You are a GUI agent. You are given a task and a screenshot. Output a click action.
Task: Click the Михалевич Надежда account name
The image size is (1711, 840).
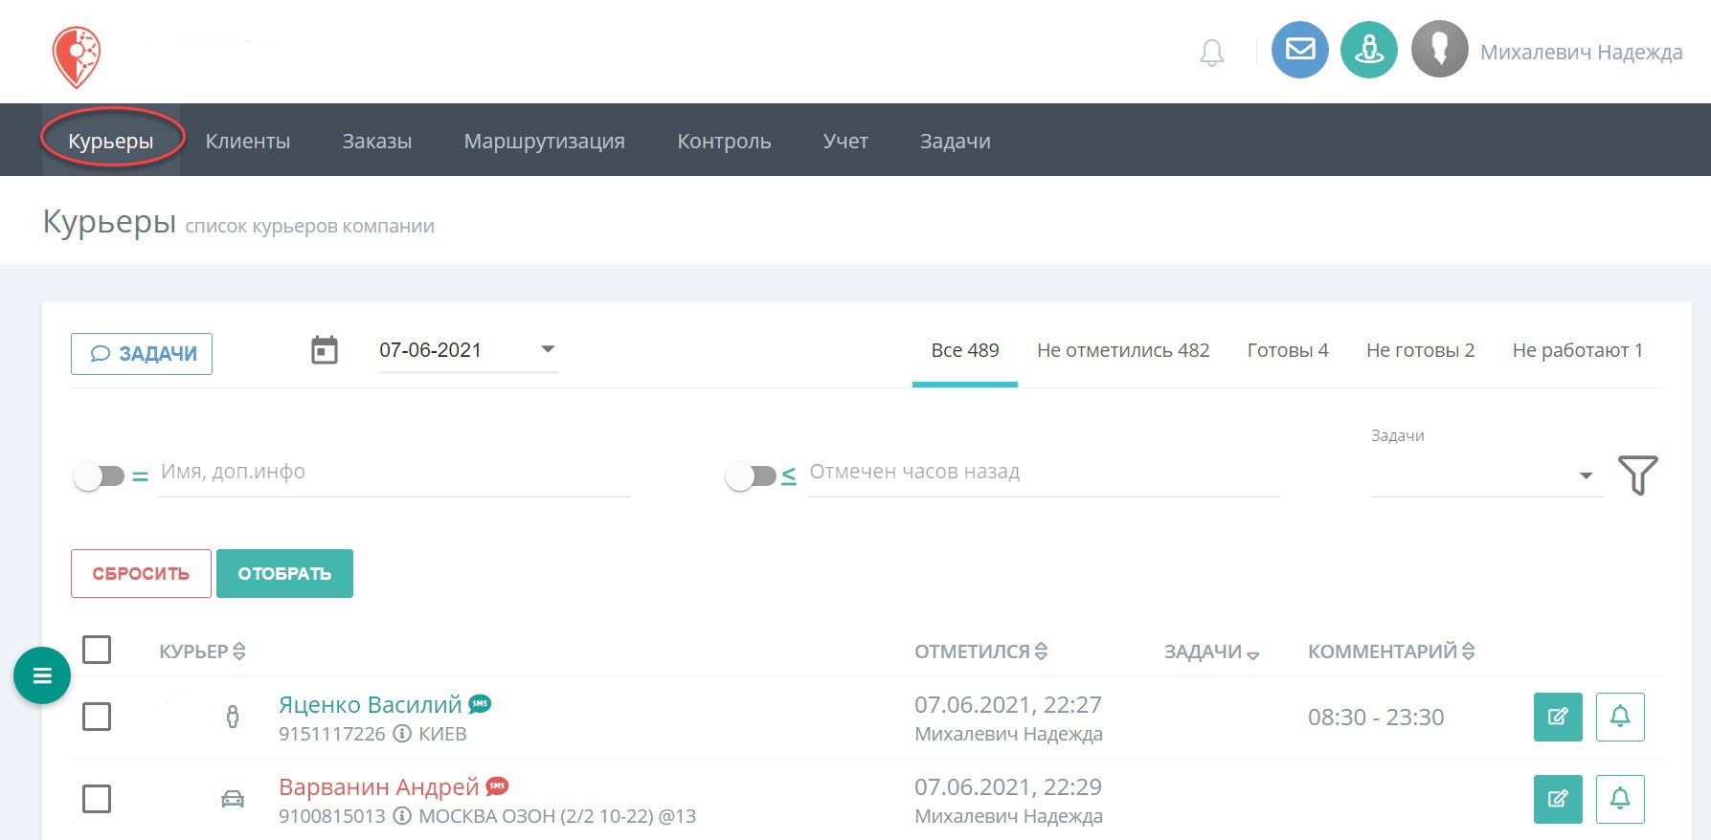point(1581,52)
